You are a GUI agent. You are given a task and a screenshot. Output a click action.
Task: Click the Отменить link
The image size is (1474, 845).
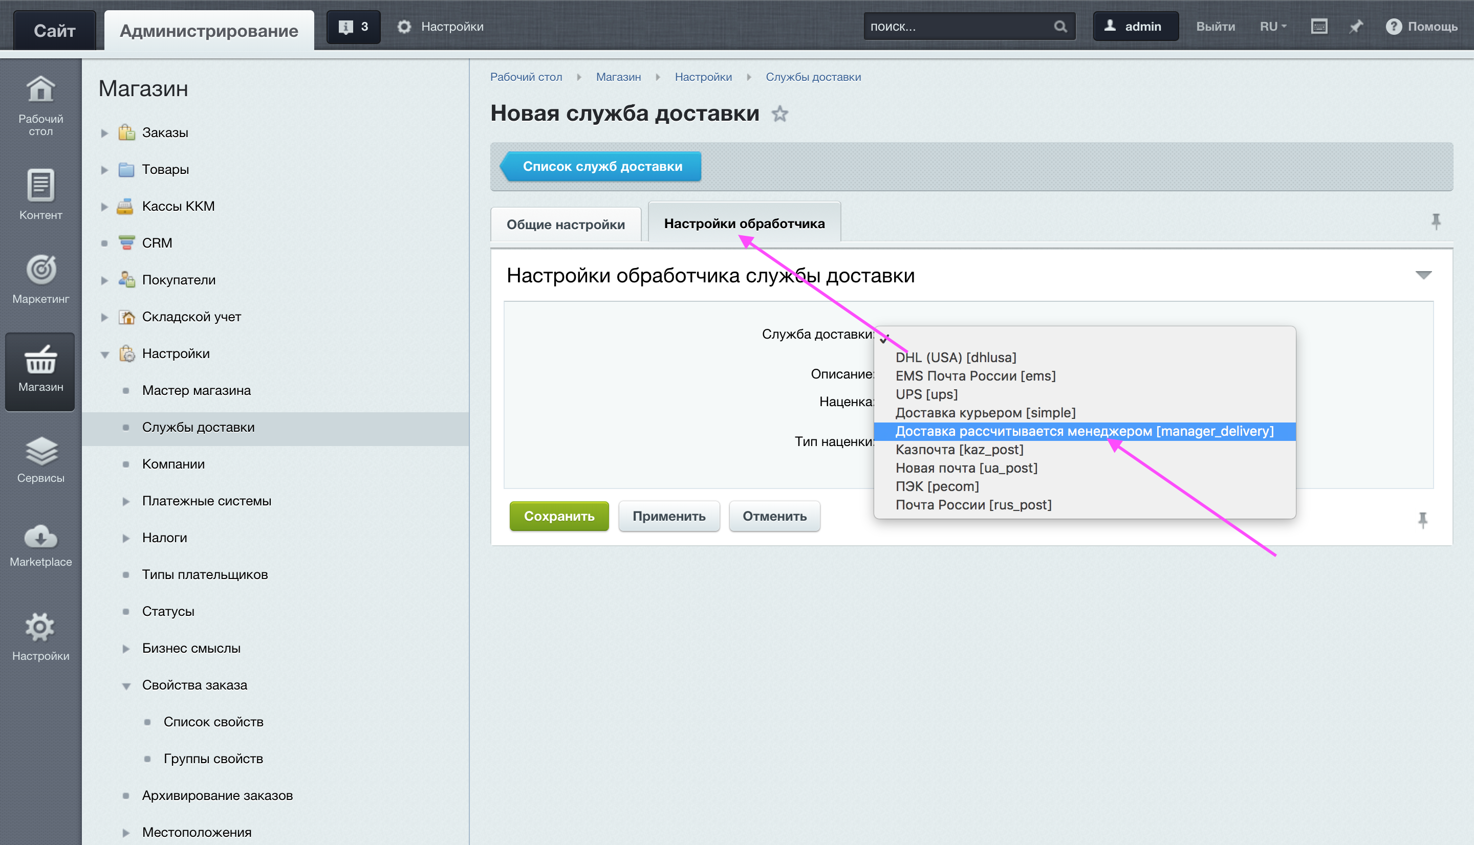[772, 515]
